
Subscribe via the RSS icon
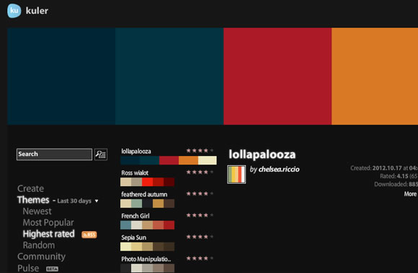(89, 235)
